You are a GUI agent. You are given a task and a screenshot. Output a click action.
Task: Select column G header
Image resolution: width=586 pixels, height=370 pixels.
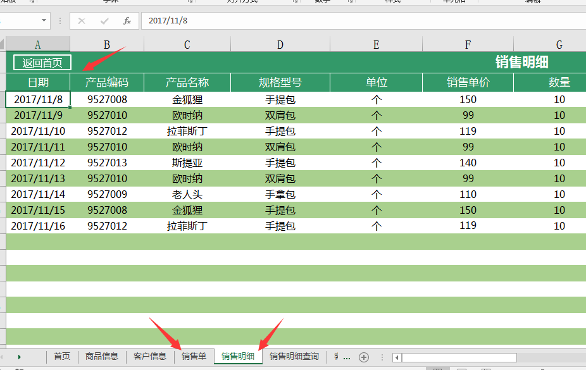pos(550,44)
